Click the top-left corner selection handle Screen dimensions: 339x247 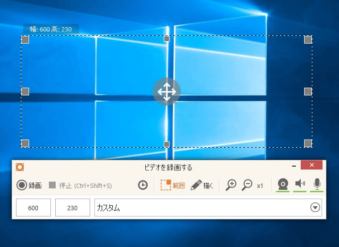(x=25, y=40)
